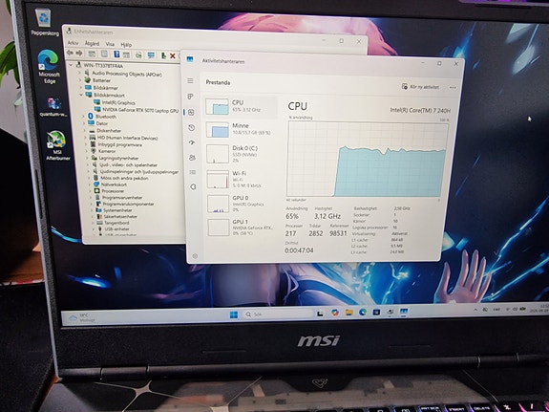Screen dimensions: 549x412
Task: Select the Performance page icon in sidebar
Action: pos(191,112)
